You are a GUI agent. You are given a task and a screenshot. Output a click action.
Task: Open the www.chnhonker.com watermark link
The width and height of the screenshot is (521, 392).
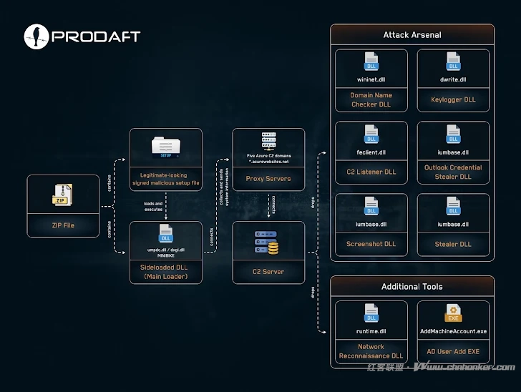(x=465, y=367)
